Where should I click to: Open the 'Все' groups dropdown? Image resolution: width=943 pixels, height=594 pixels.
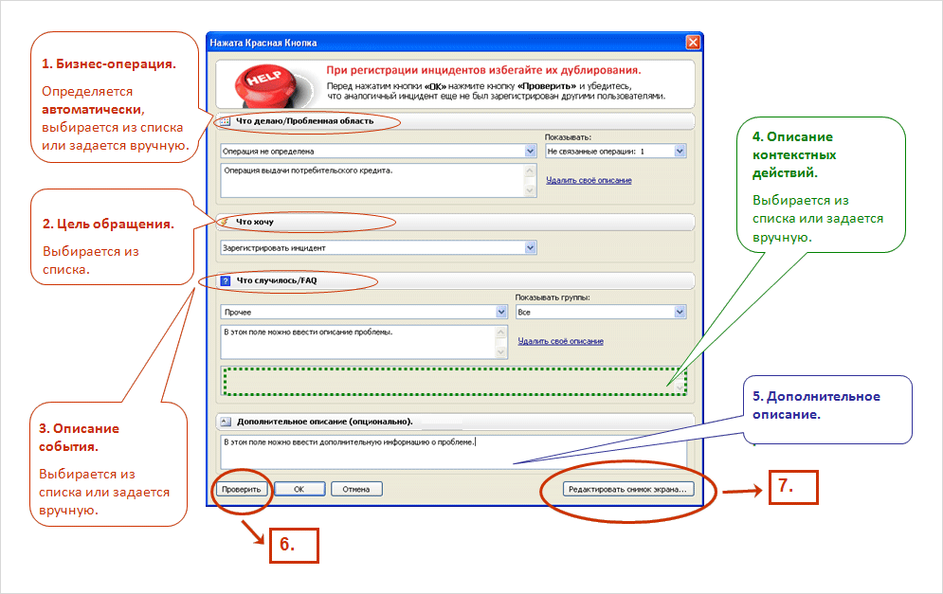680,312
